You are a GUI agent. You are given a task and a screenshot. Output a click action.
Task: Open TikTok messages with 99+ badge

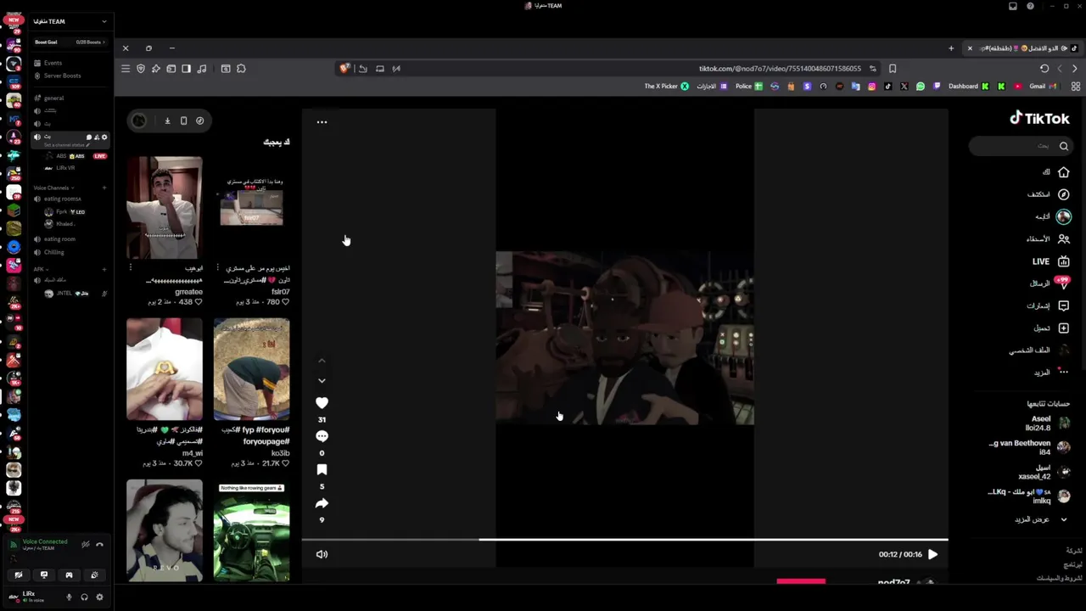(1063, 283)
